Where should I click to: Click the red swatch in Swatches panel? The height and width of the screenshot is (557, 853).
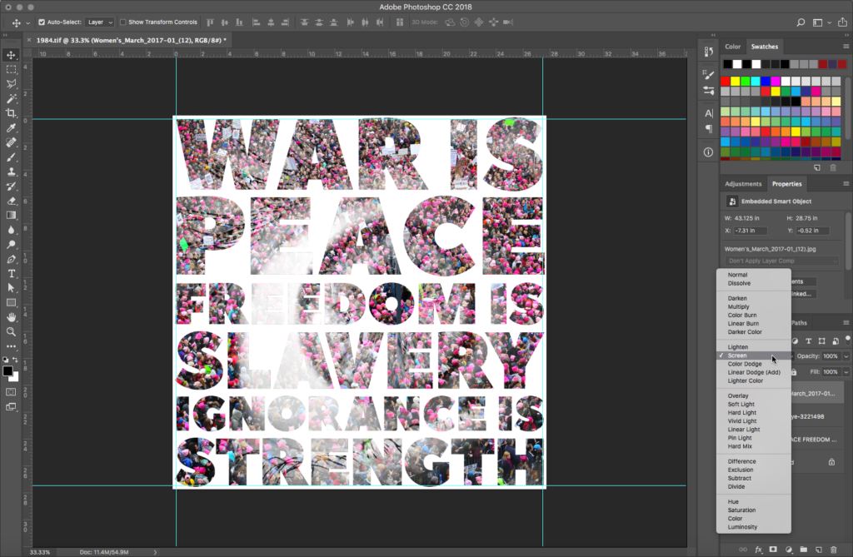pyautogui.click(x=726, y=81)
